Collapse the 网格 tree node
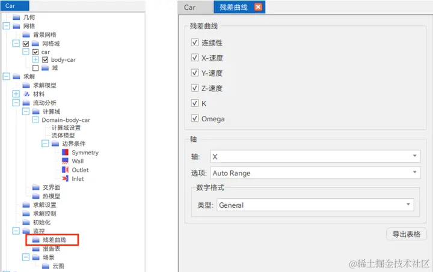The width and height of the screenshot is (433, 272). [7, 26]
